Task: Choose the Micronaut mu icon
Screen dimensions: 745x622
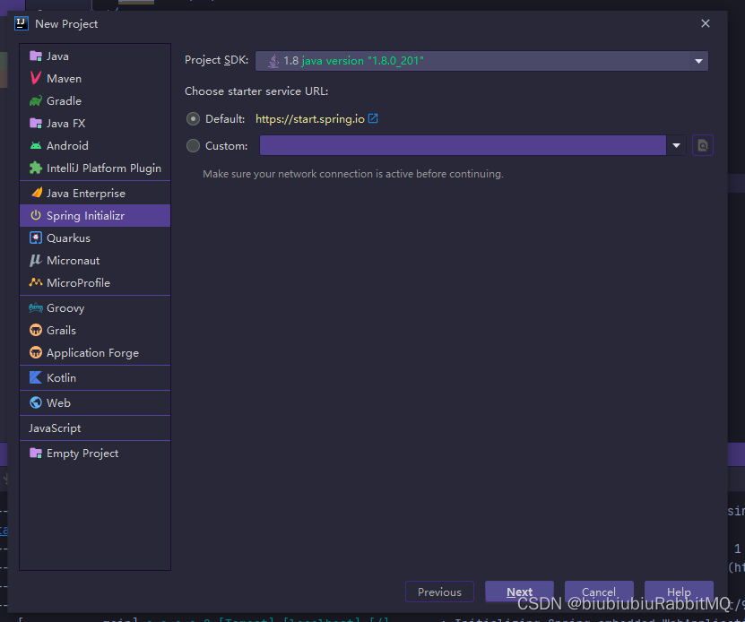Action: click(x=36, y=260)
